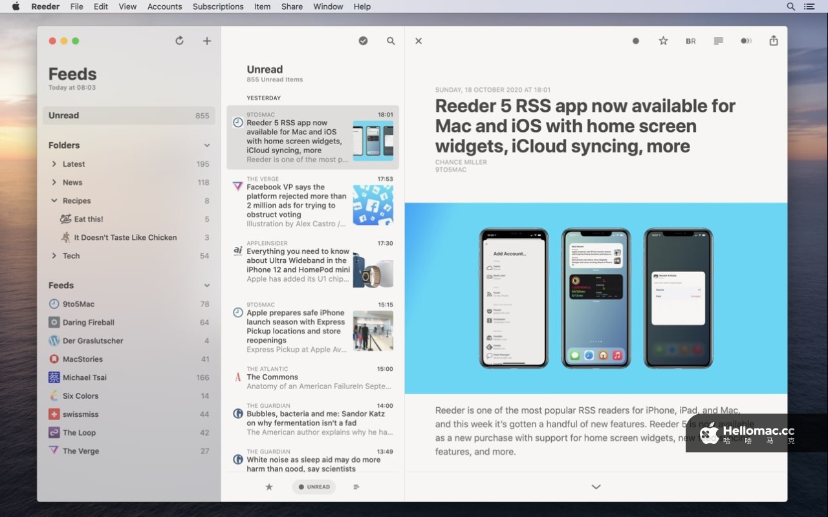Screen dimensions: 828x517
Task: Jump to the next article with the down chevron
Action: click(596, 487)
